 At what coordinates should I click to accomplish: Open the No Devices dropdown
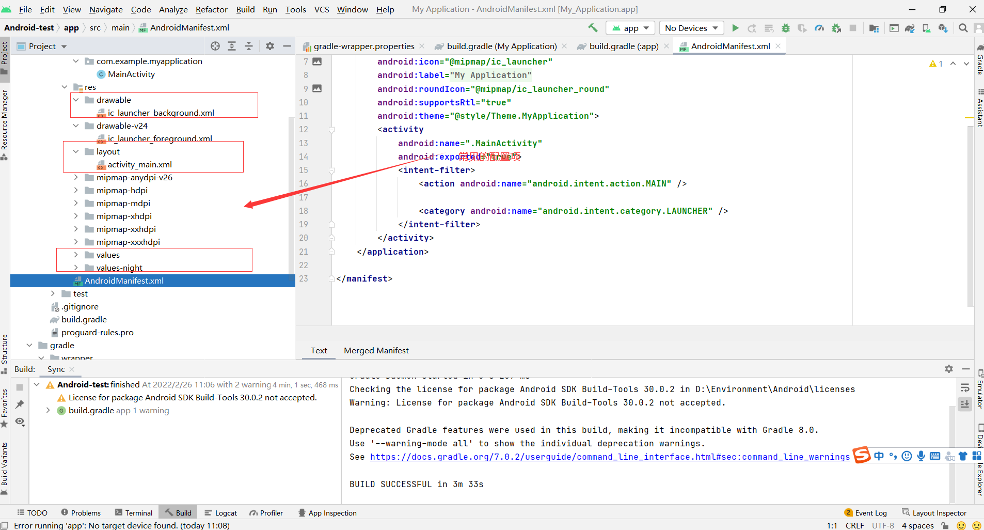pos(691,28)
